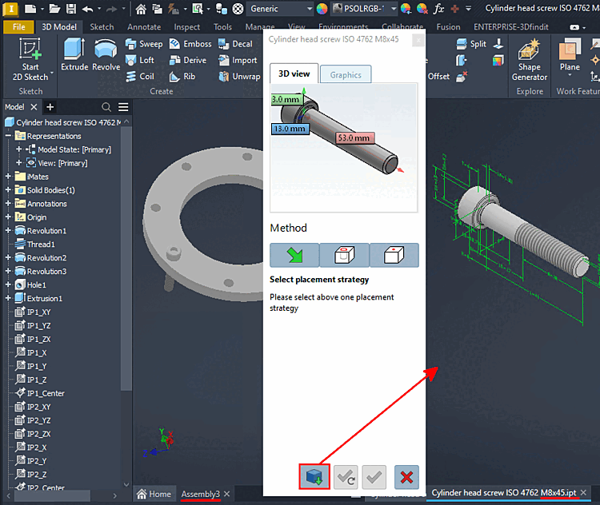Image resolution: width=600 pixels, height=505 pixels.
Task: Expand the View: [Primary] node
Action: pos(18,163)
